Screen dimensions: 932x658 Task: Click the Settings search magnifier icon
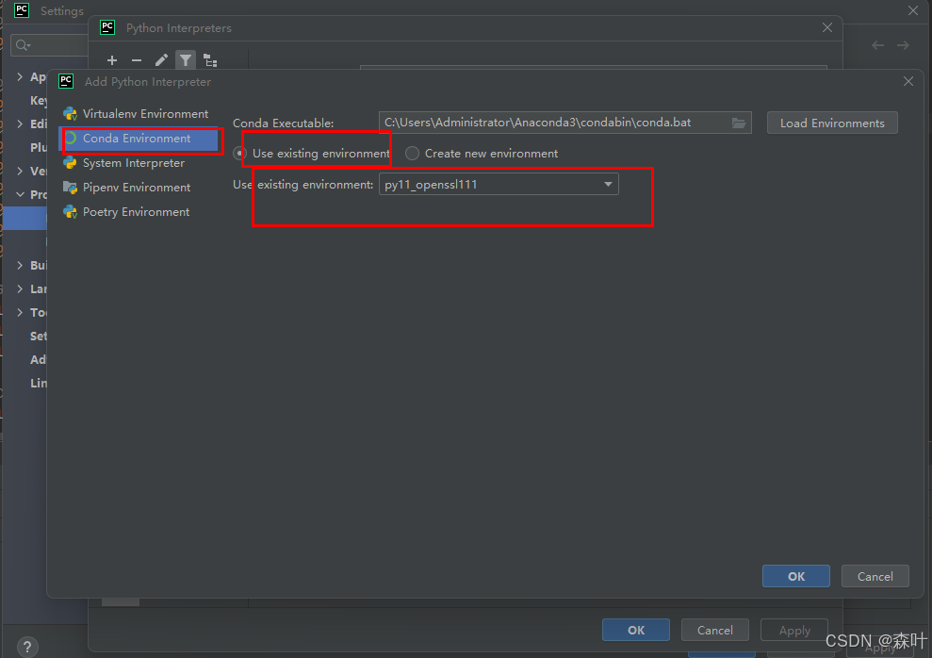(x=23, y=45)
